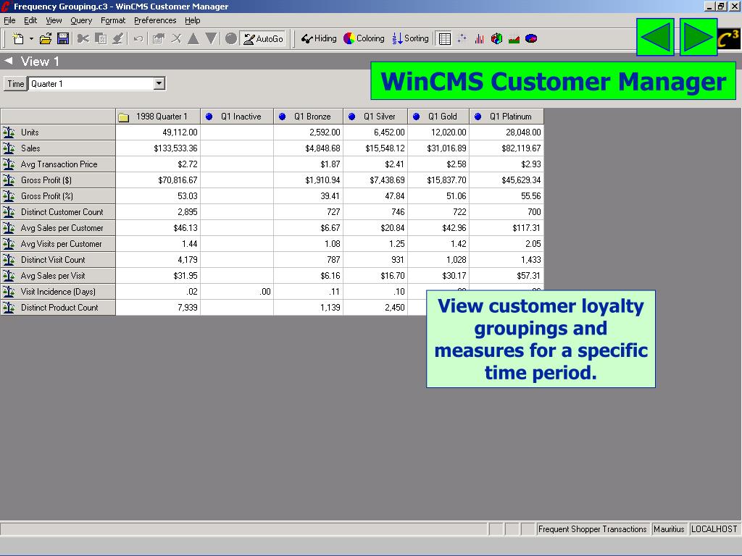The width and height of the screenshot is (742, 556).
Task: Collapse View 1 with the left arrow
Action: pos(8,61)
